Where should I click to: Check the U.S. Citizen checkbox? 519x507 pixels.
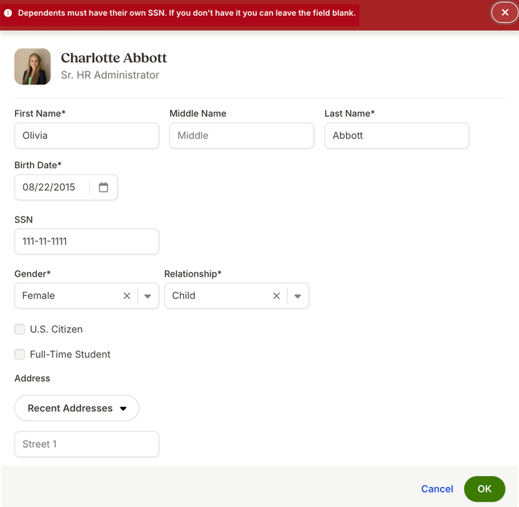(19, 329)
